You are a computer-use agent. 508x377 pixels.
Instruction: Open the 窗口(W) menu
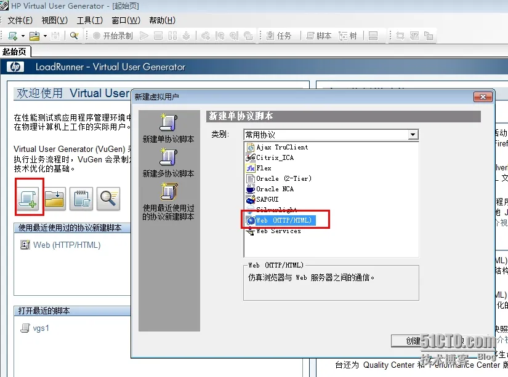[126, 20]
